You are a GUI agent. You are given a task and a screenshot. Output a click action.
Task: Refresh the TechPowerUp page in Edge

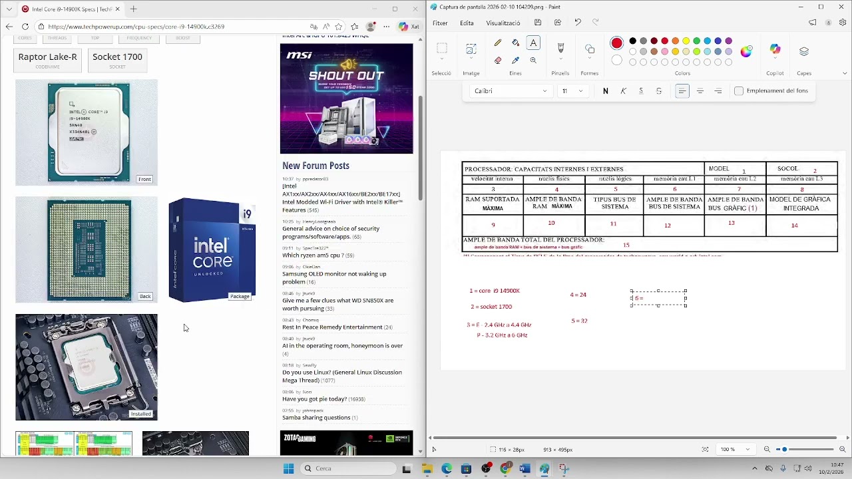coord(25,27)
